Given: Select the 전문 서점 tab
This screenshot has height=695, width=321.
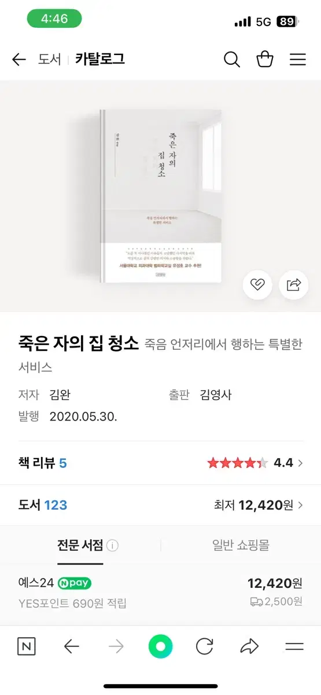Looking at the screenshot, I should point(80,545).
